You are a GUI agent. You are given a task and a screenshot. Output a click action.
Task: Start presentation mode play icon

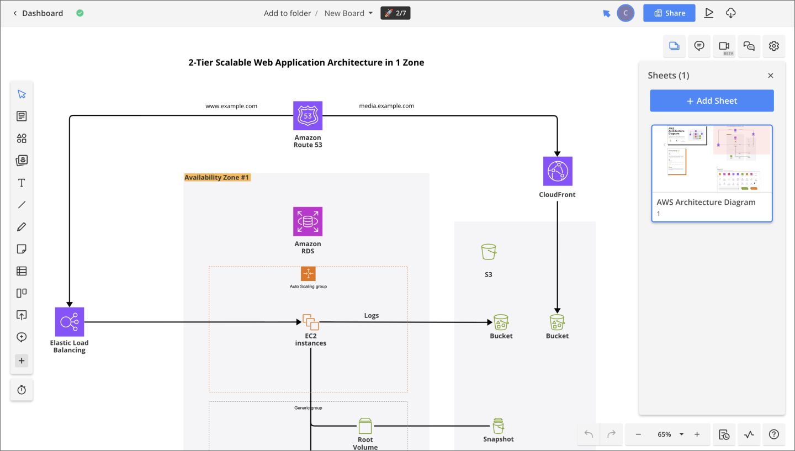(709, 13)
